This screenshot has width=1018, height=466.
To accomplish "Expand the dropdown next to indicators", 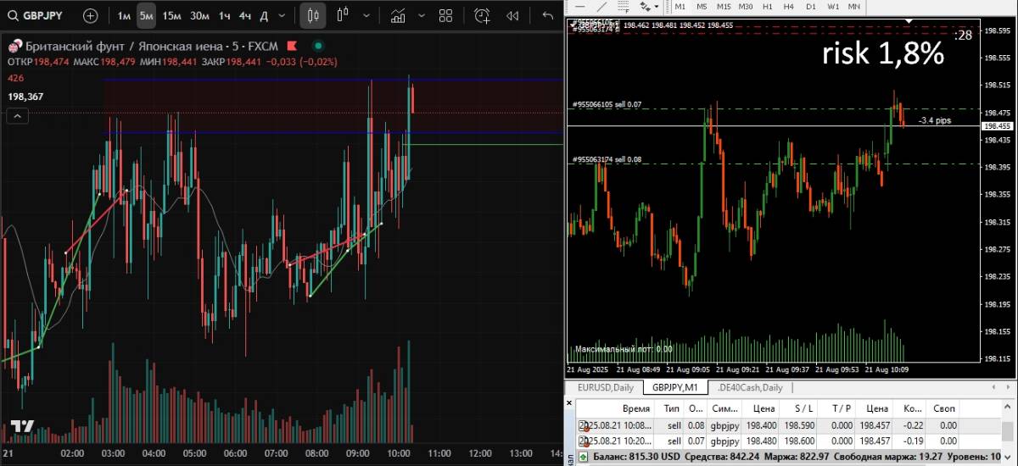I will [422, 15].
